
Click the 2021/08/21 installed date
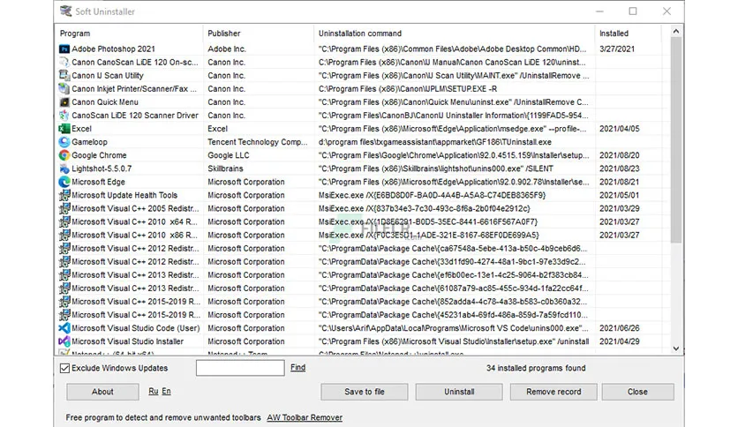620,182
